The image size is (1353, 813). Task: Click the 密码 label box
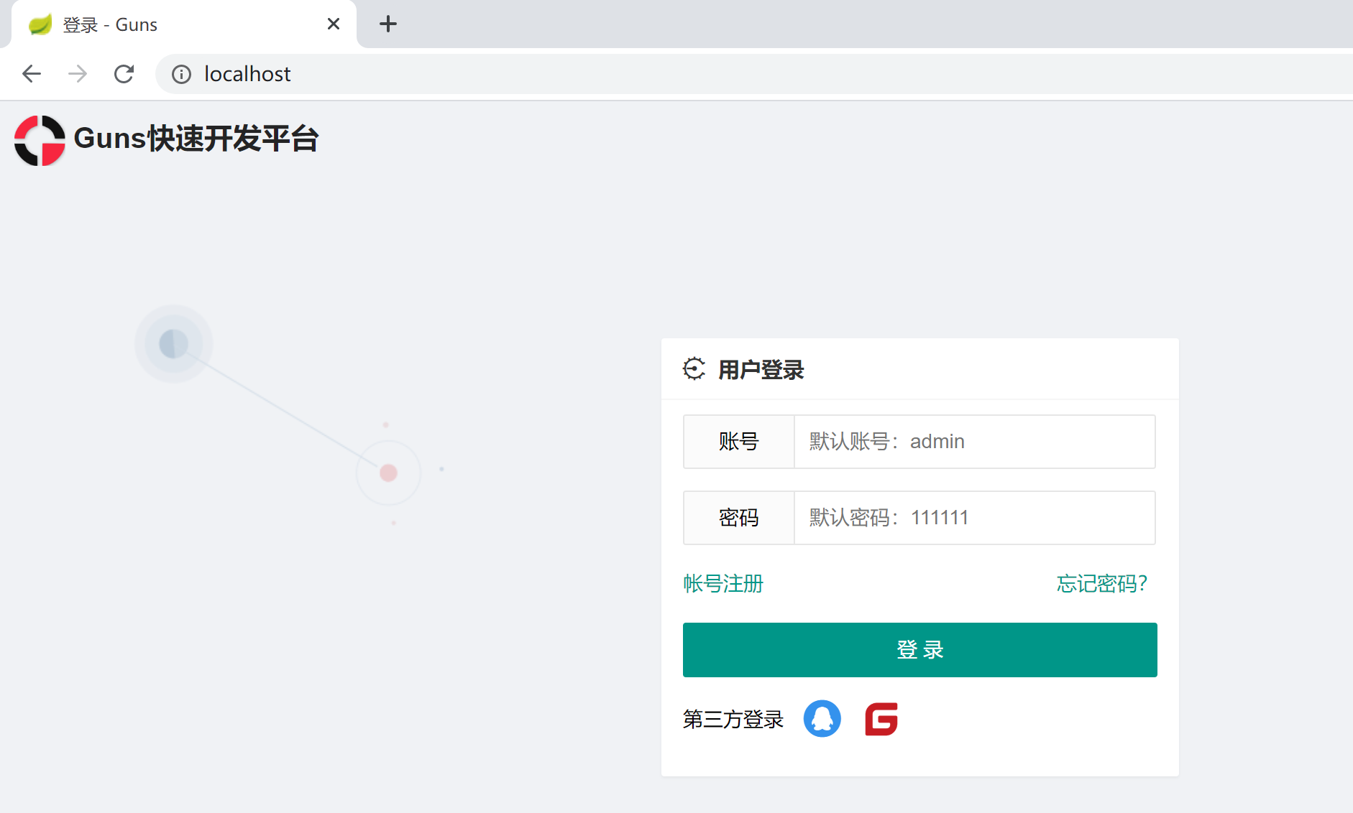739,518
